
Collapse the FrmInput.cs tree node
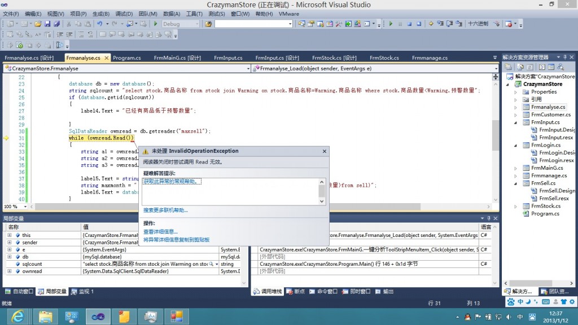pyautogui.click(x=516, y=122)
